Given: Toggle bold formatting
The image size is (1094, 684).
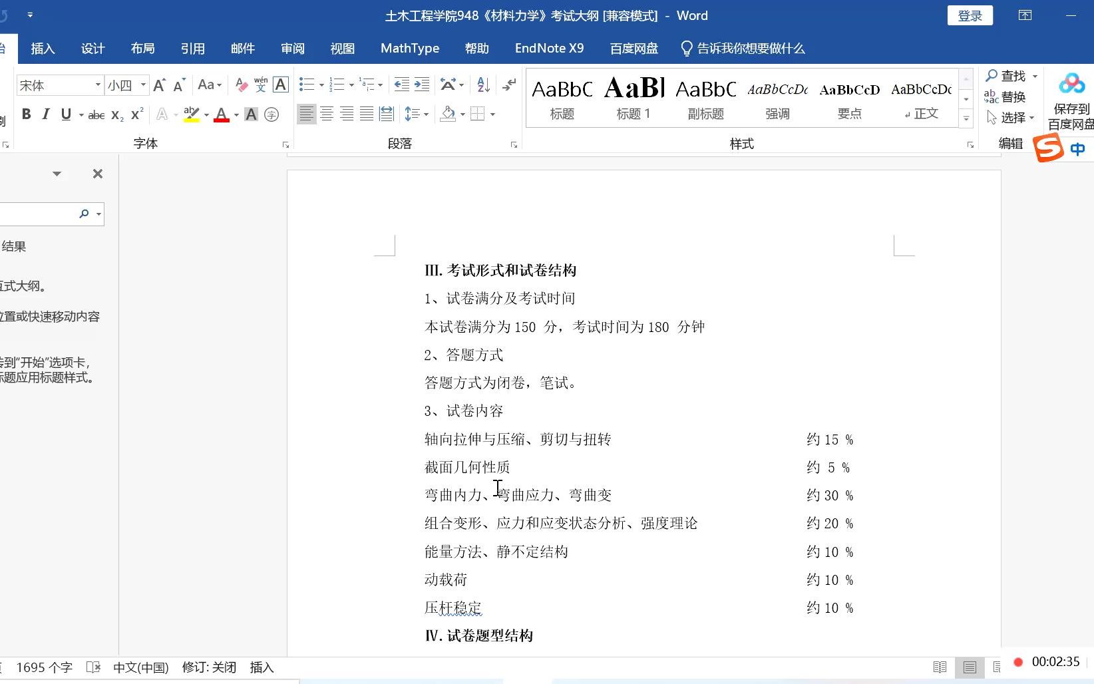Looking at the screenshot, I should 27,114.
